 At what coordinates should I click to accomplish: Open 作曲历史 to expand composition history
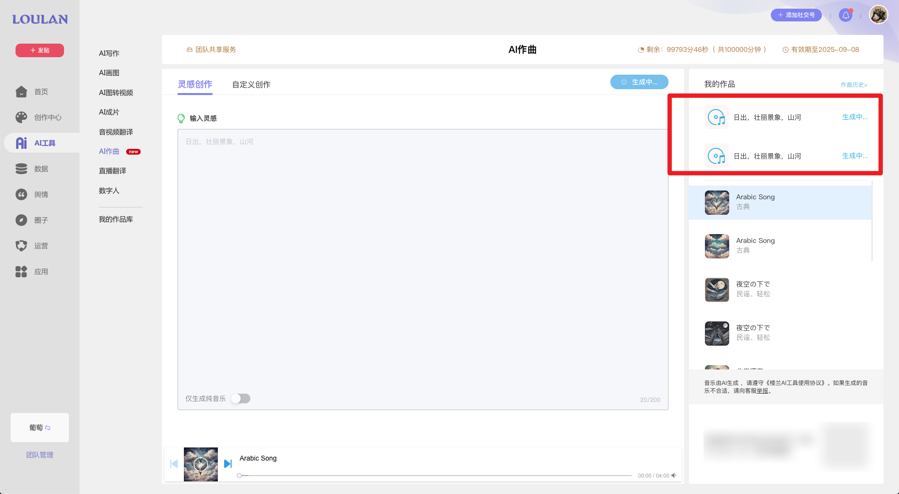853,84
